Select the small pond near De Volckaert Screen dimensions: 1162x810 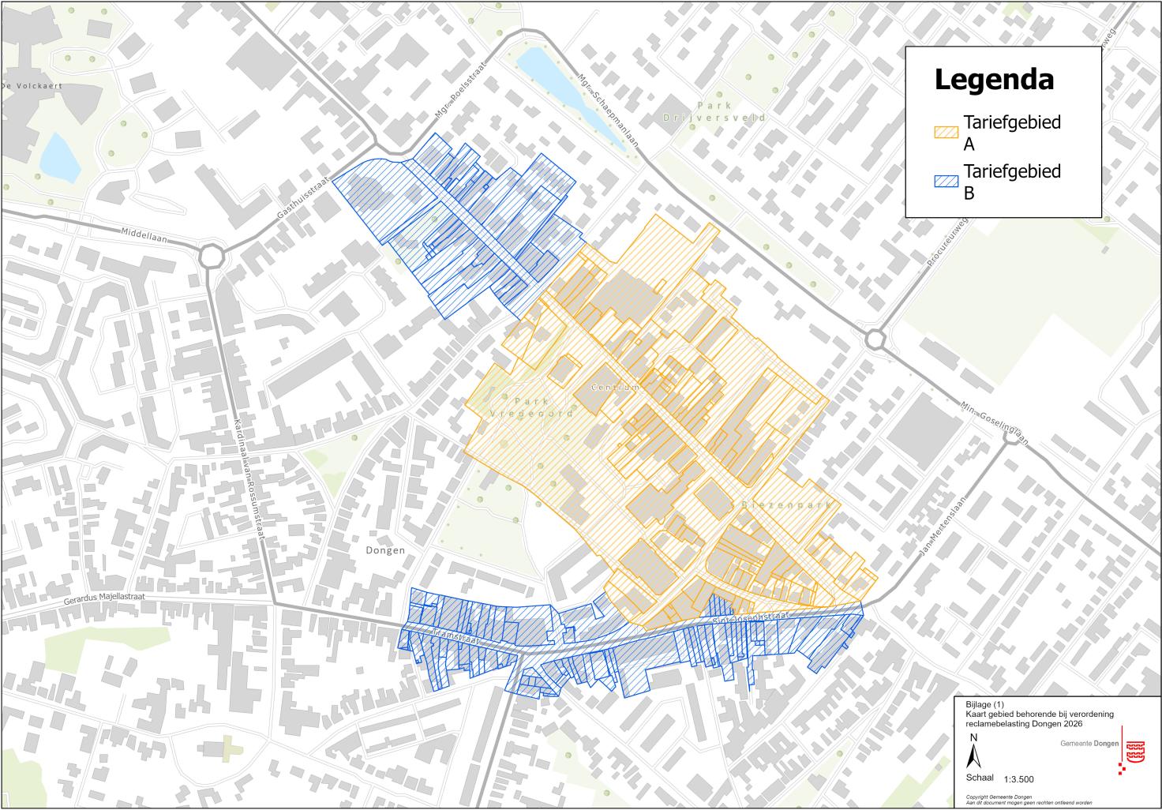pos(59,156)
